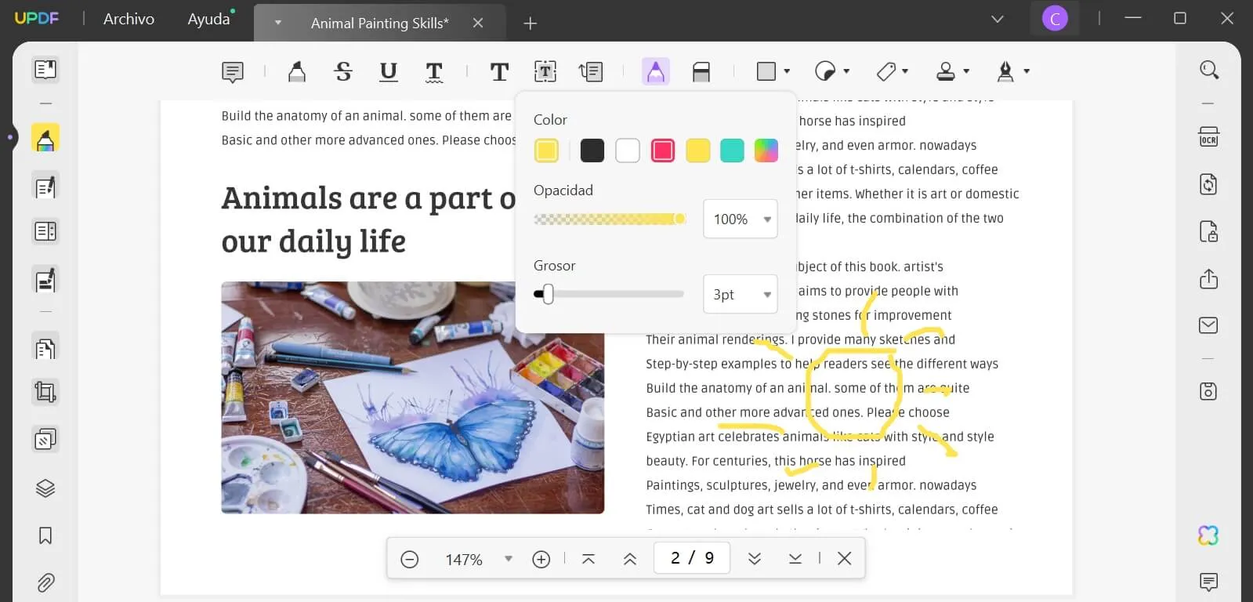Jump to the first page
1253x602 pixels.
[588, 559]
